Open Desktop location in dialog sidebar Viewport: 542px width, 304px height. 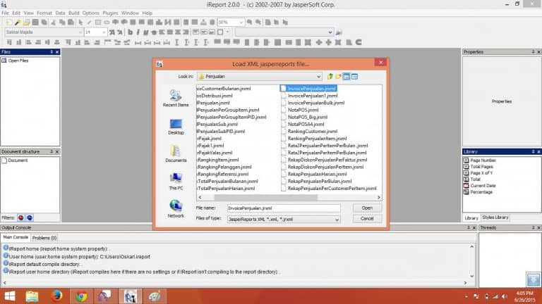click(176, 126)
